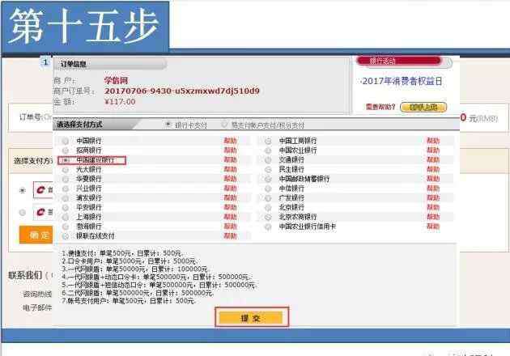Image resolution: width=510 pixels, height=356 pixels.
Task: Select 银联在线支付 radio option
Action: click(66, 236)
